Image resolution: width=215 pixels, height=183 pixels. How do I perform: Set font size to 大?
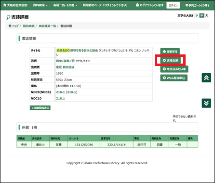pos(207,15)
